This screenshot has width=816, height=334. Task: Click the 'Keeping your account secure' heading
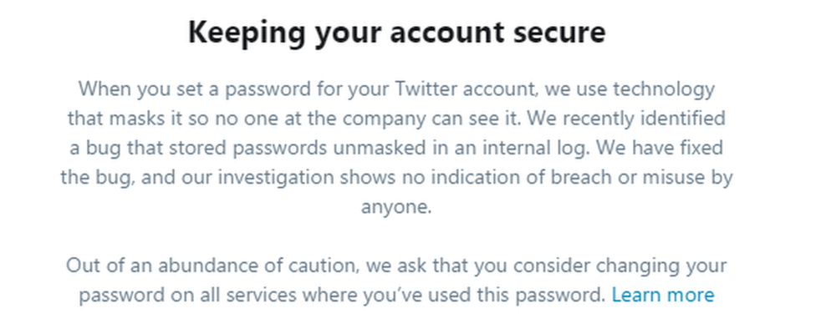pos(397,33)
